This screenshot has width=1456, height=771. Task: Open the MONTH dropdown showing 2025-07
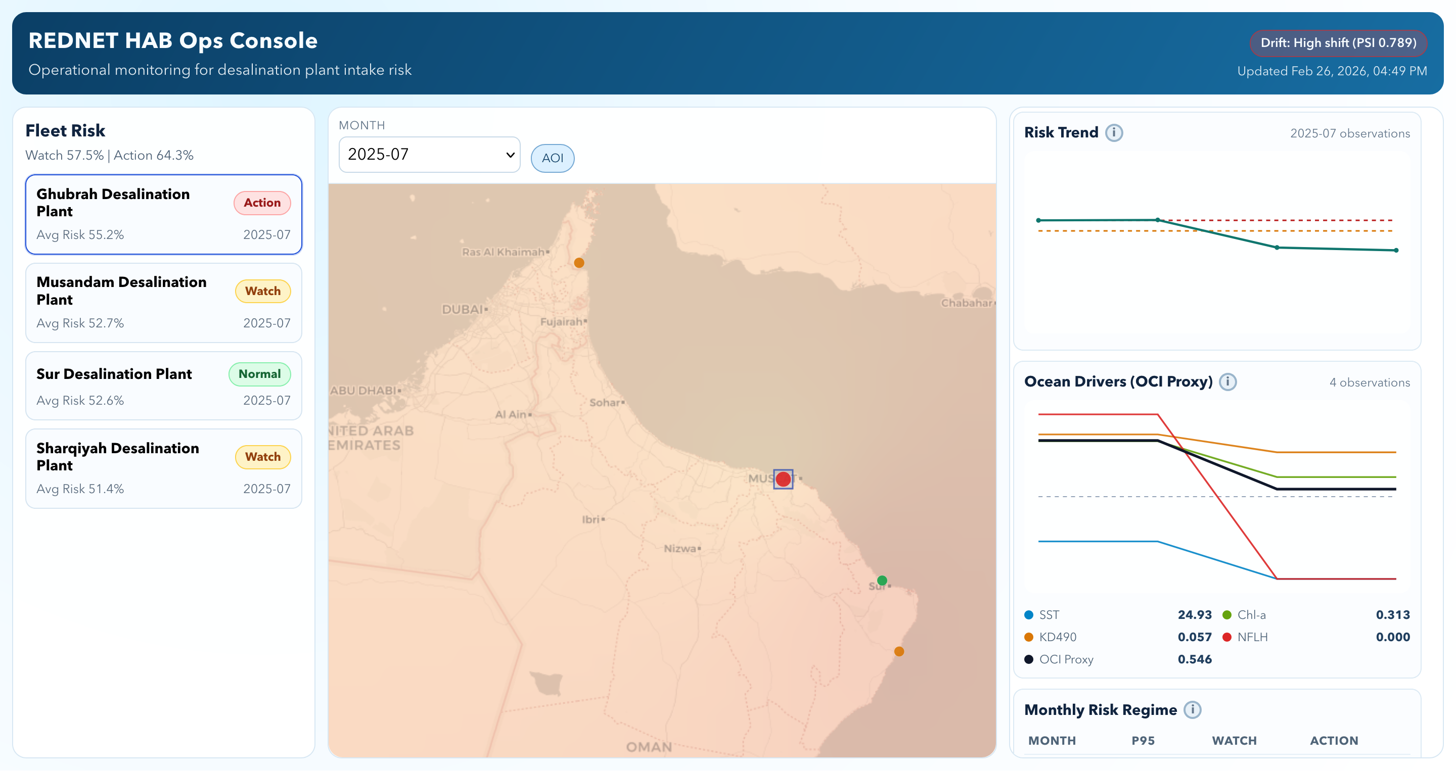click(429, 154)
